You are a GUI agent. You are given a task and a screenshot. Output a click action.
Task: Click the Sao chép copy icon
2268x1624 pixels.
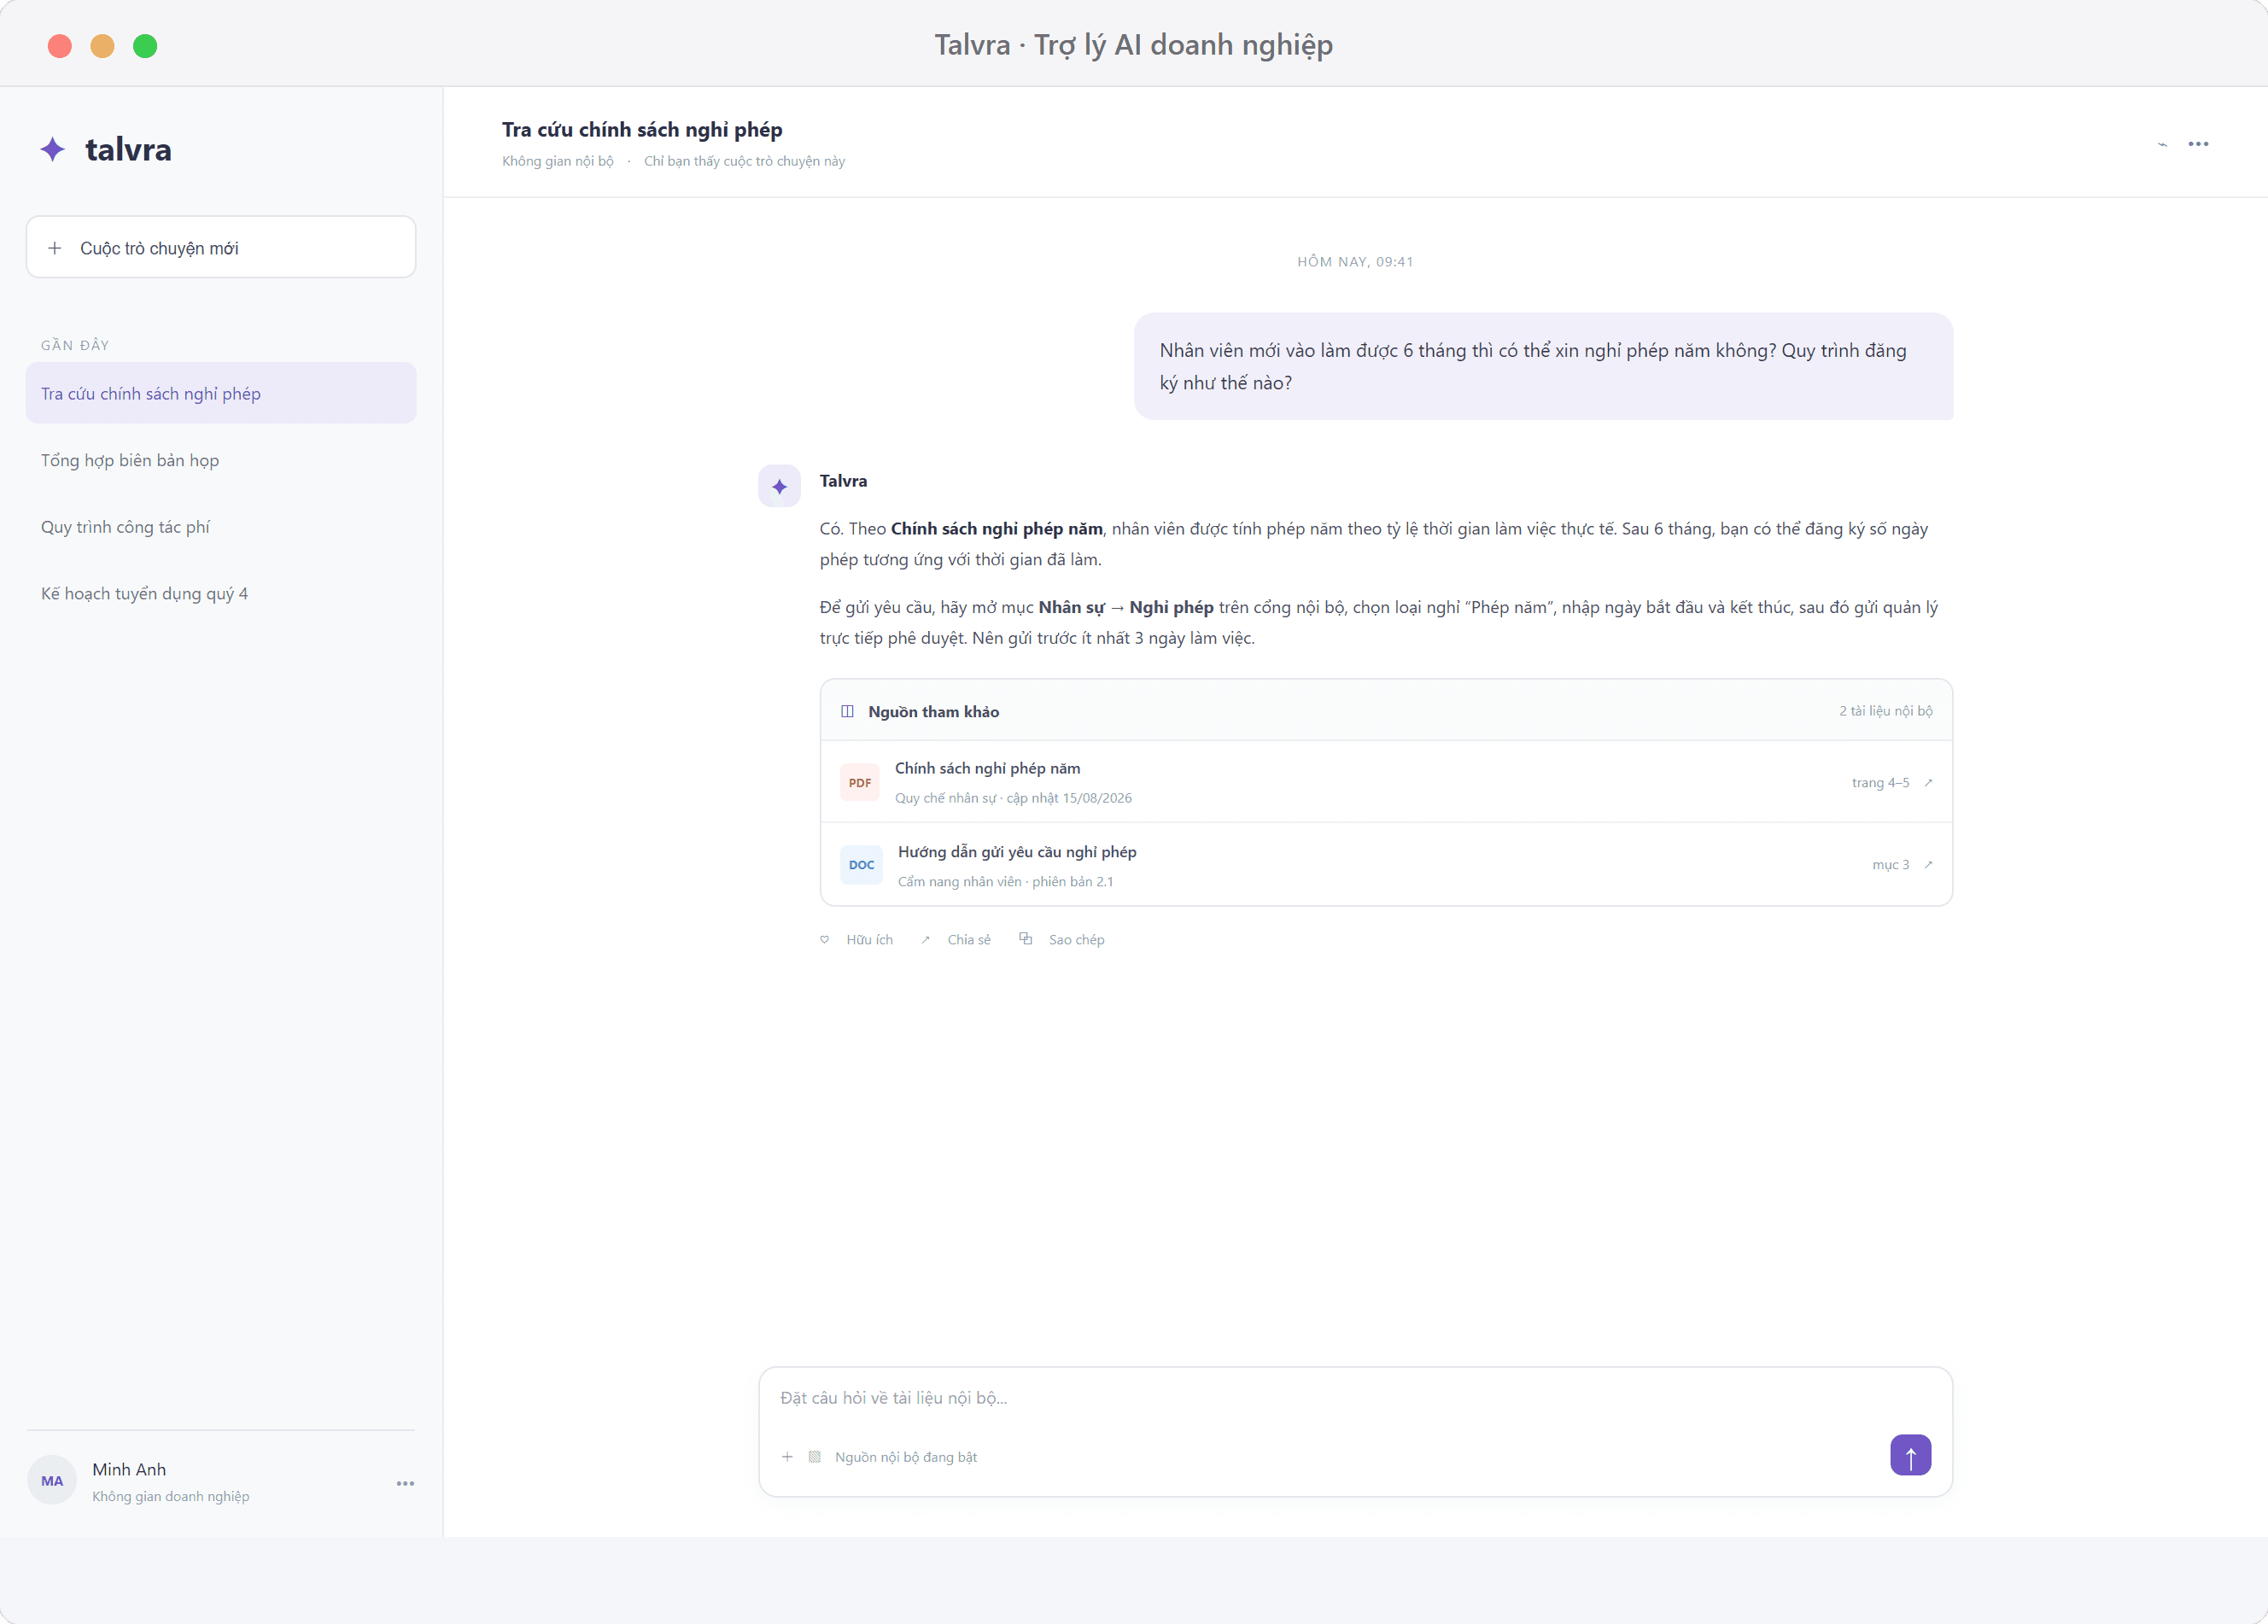coord(1026,938)
